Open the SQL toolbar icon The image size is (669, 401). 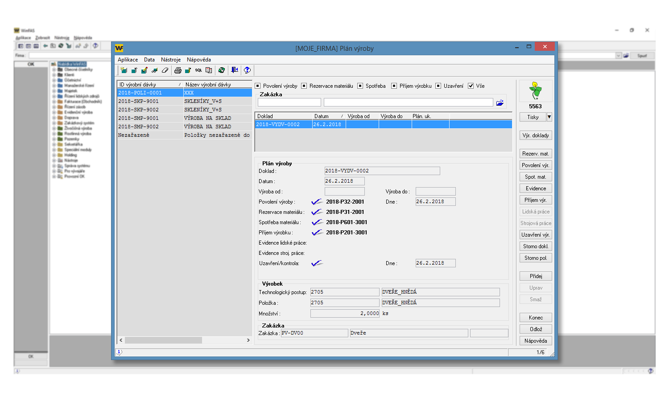tap(198, 70)
